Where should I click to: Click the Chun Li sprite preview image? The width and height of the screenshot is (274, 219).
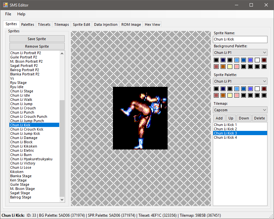pyautogui.click(x=140, y=118)
